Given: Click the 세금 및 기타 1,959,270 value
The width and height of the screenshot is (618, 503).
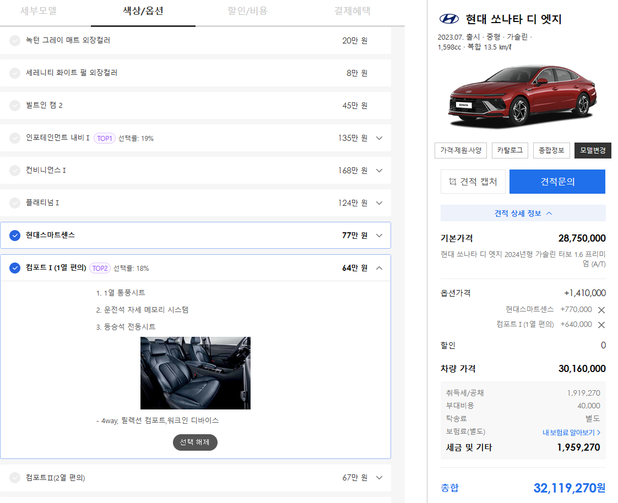Looking at the screenshot, I should [578, 447].
